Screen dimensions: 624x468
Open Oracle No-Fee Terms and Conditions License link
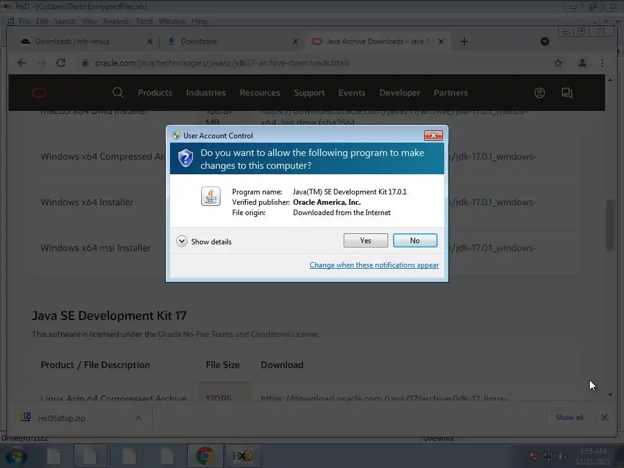pos(238,335)
